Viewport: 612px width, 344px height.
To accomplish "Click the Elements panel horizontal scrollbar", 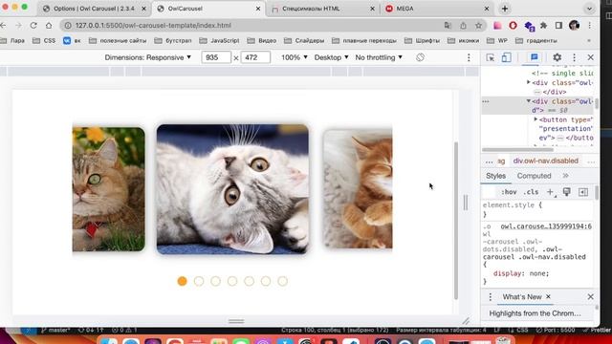I will tap(517, 150).
